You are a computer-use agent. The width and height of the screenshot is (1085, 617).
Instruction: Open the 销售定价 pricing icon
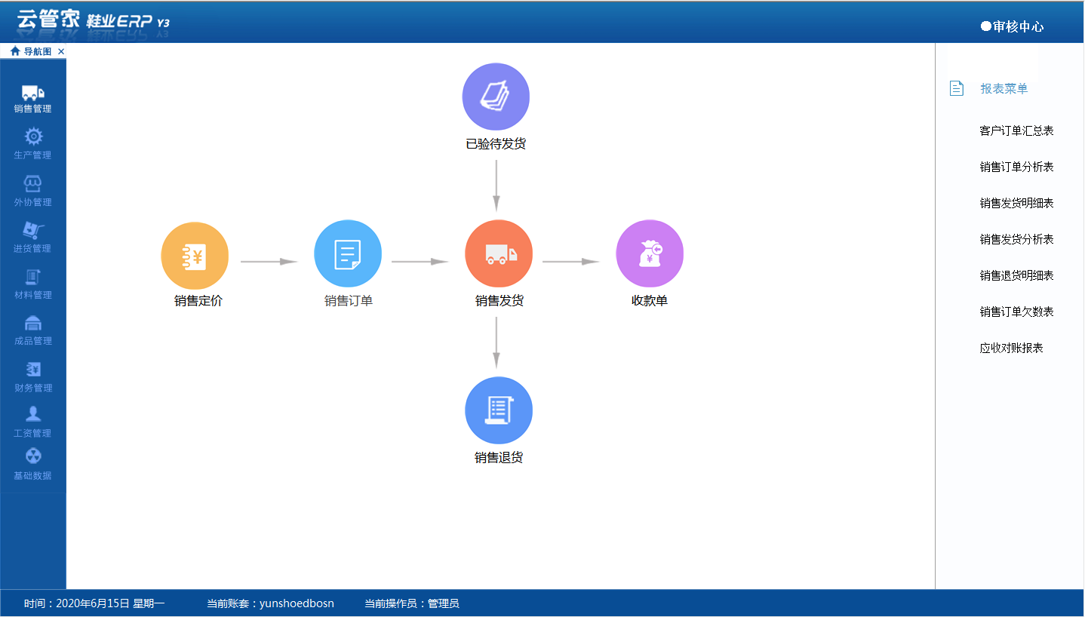(195, 256)
